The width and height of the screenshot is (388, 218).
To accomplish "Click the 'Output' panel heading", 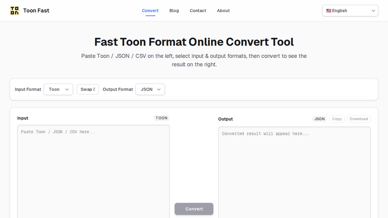I will point(226,119).
